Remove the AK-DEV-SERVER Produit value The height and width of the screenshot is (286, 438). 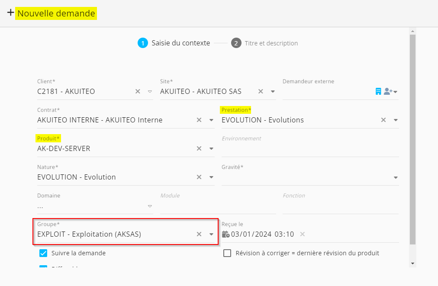(199, 148)
